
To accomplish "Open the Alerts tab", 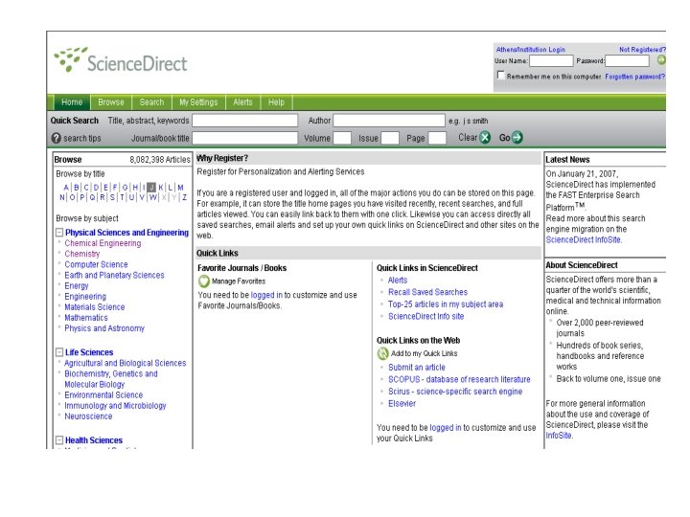I will click(242, 102).
